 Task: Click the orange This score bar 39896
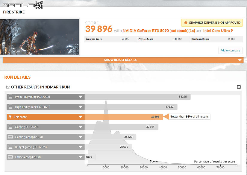(124, 117)
